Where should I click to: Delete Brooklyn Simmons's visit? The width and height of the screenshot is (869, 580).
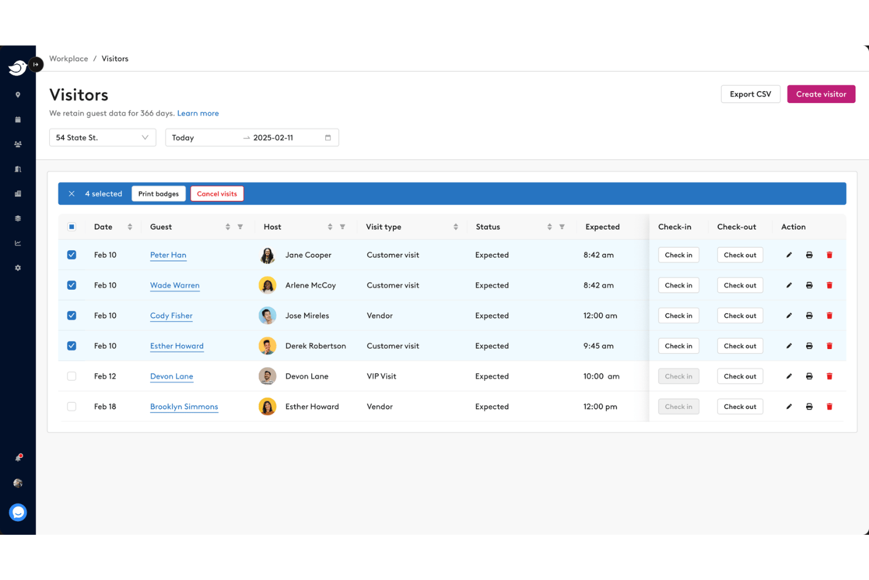[829, 407]
